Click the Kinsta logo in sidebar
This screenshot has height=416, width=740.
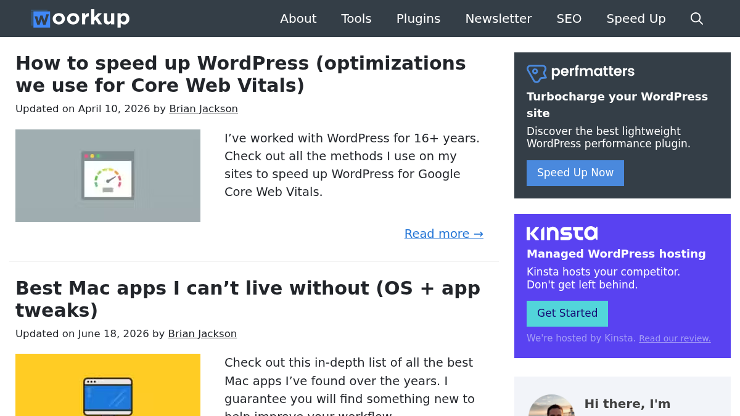coord(562,234)
